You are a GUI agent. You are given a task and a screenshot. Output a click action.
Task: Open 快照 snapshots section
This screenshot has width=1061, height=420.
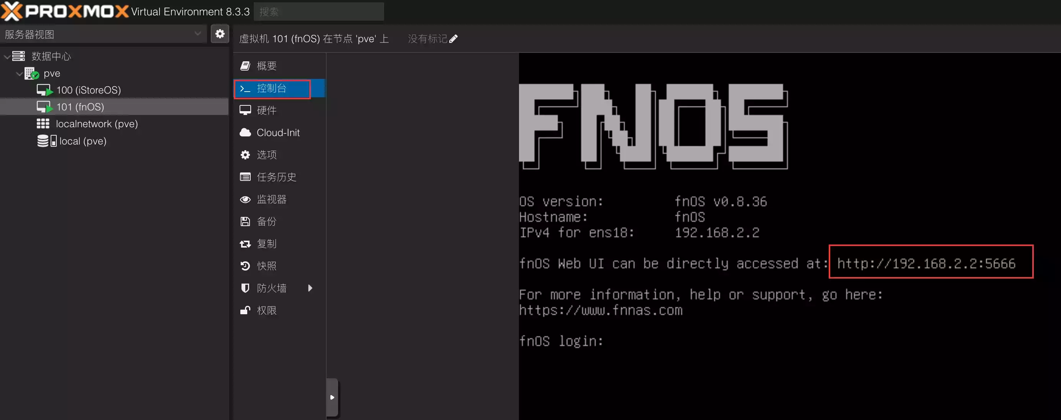(266, 266)
